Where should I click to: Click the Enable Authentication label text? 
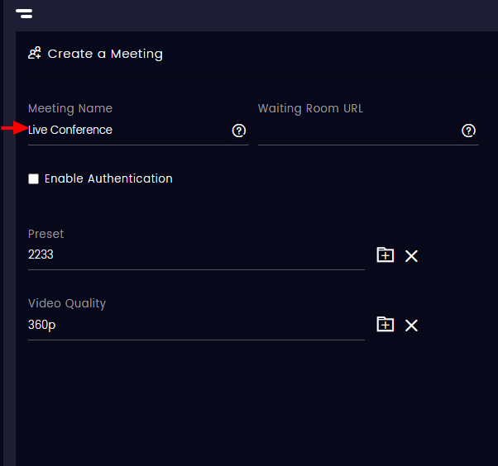(x=108, y=178)
